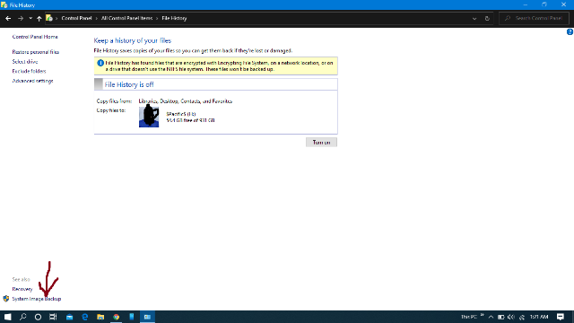Click the 'File History is off' status heading
Screen dimensions: 574x323
pos(129,84)
